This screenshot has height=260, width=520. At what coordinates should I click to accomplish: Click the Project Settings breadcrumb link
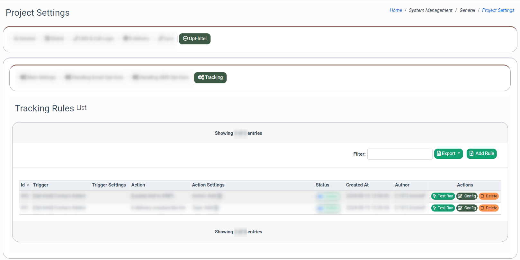[498, 10]
